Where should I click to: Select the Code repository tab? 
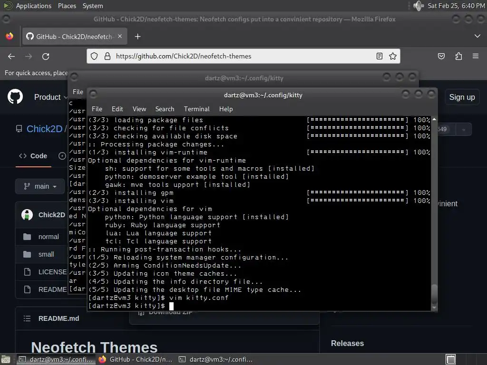coord(33,156)
